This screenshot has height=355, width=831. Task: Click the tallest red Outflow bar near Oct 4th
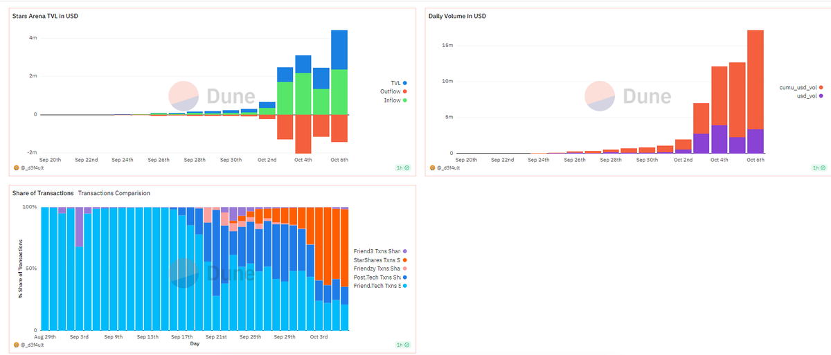click(x=303, y=134)
